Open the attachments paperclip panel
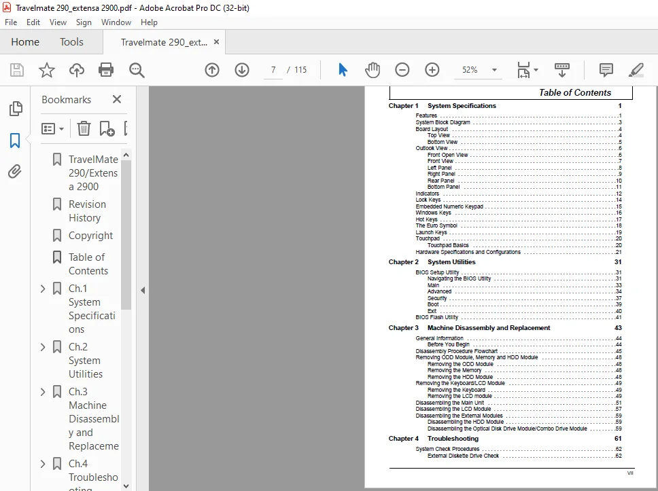Image resolution: width=658 pixels, height=491 pixels. pos(15,171)
